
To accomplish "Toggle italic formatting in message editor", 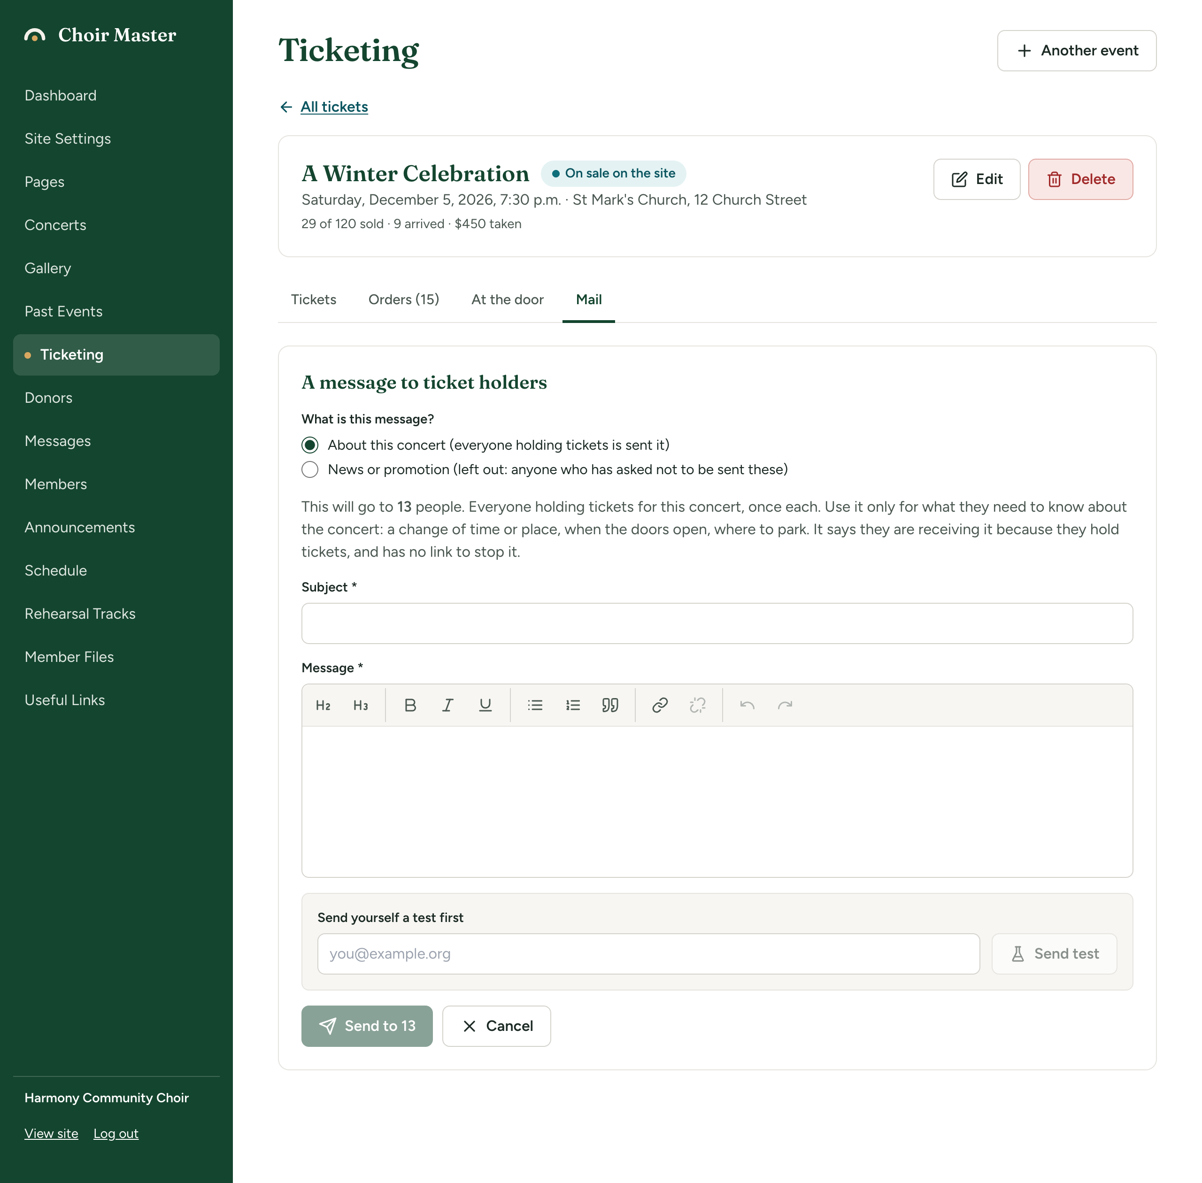I will click(x=447, y=705).
